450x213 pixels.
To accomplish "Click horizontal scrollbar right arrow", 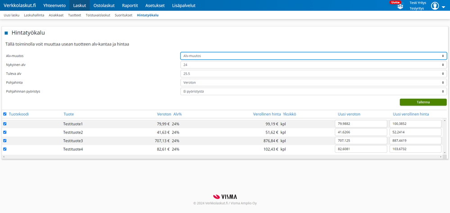I will [441, 157].
